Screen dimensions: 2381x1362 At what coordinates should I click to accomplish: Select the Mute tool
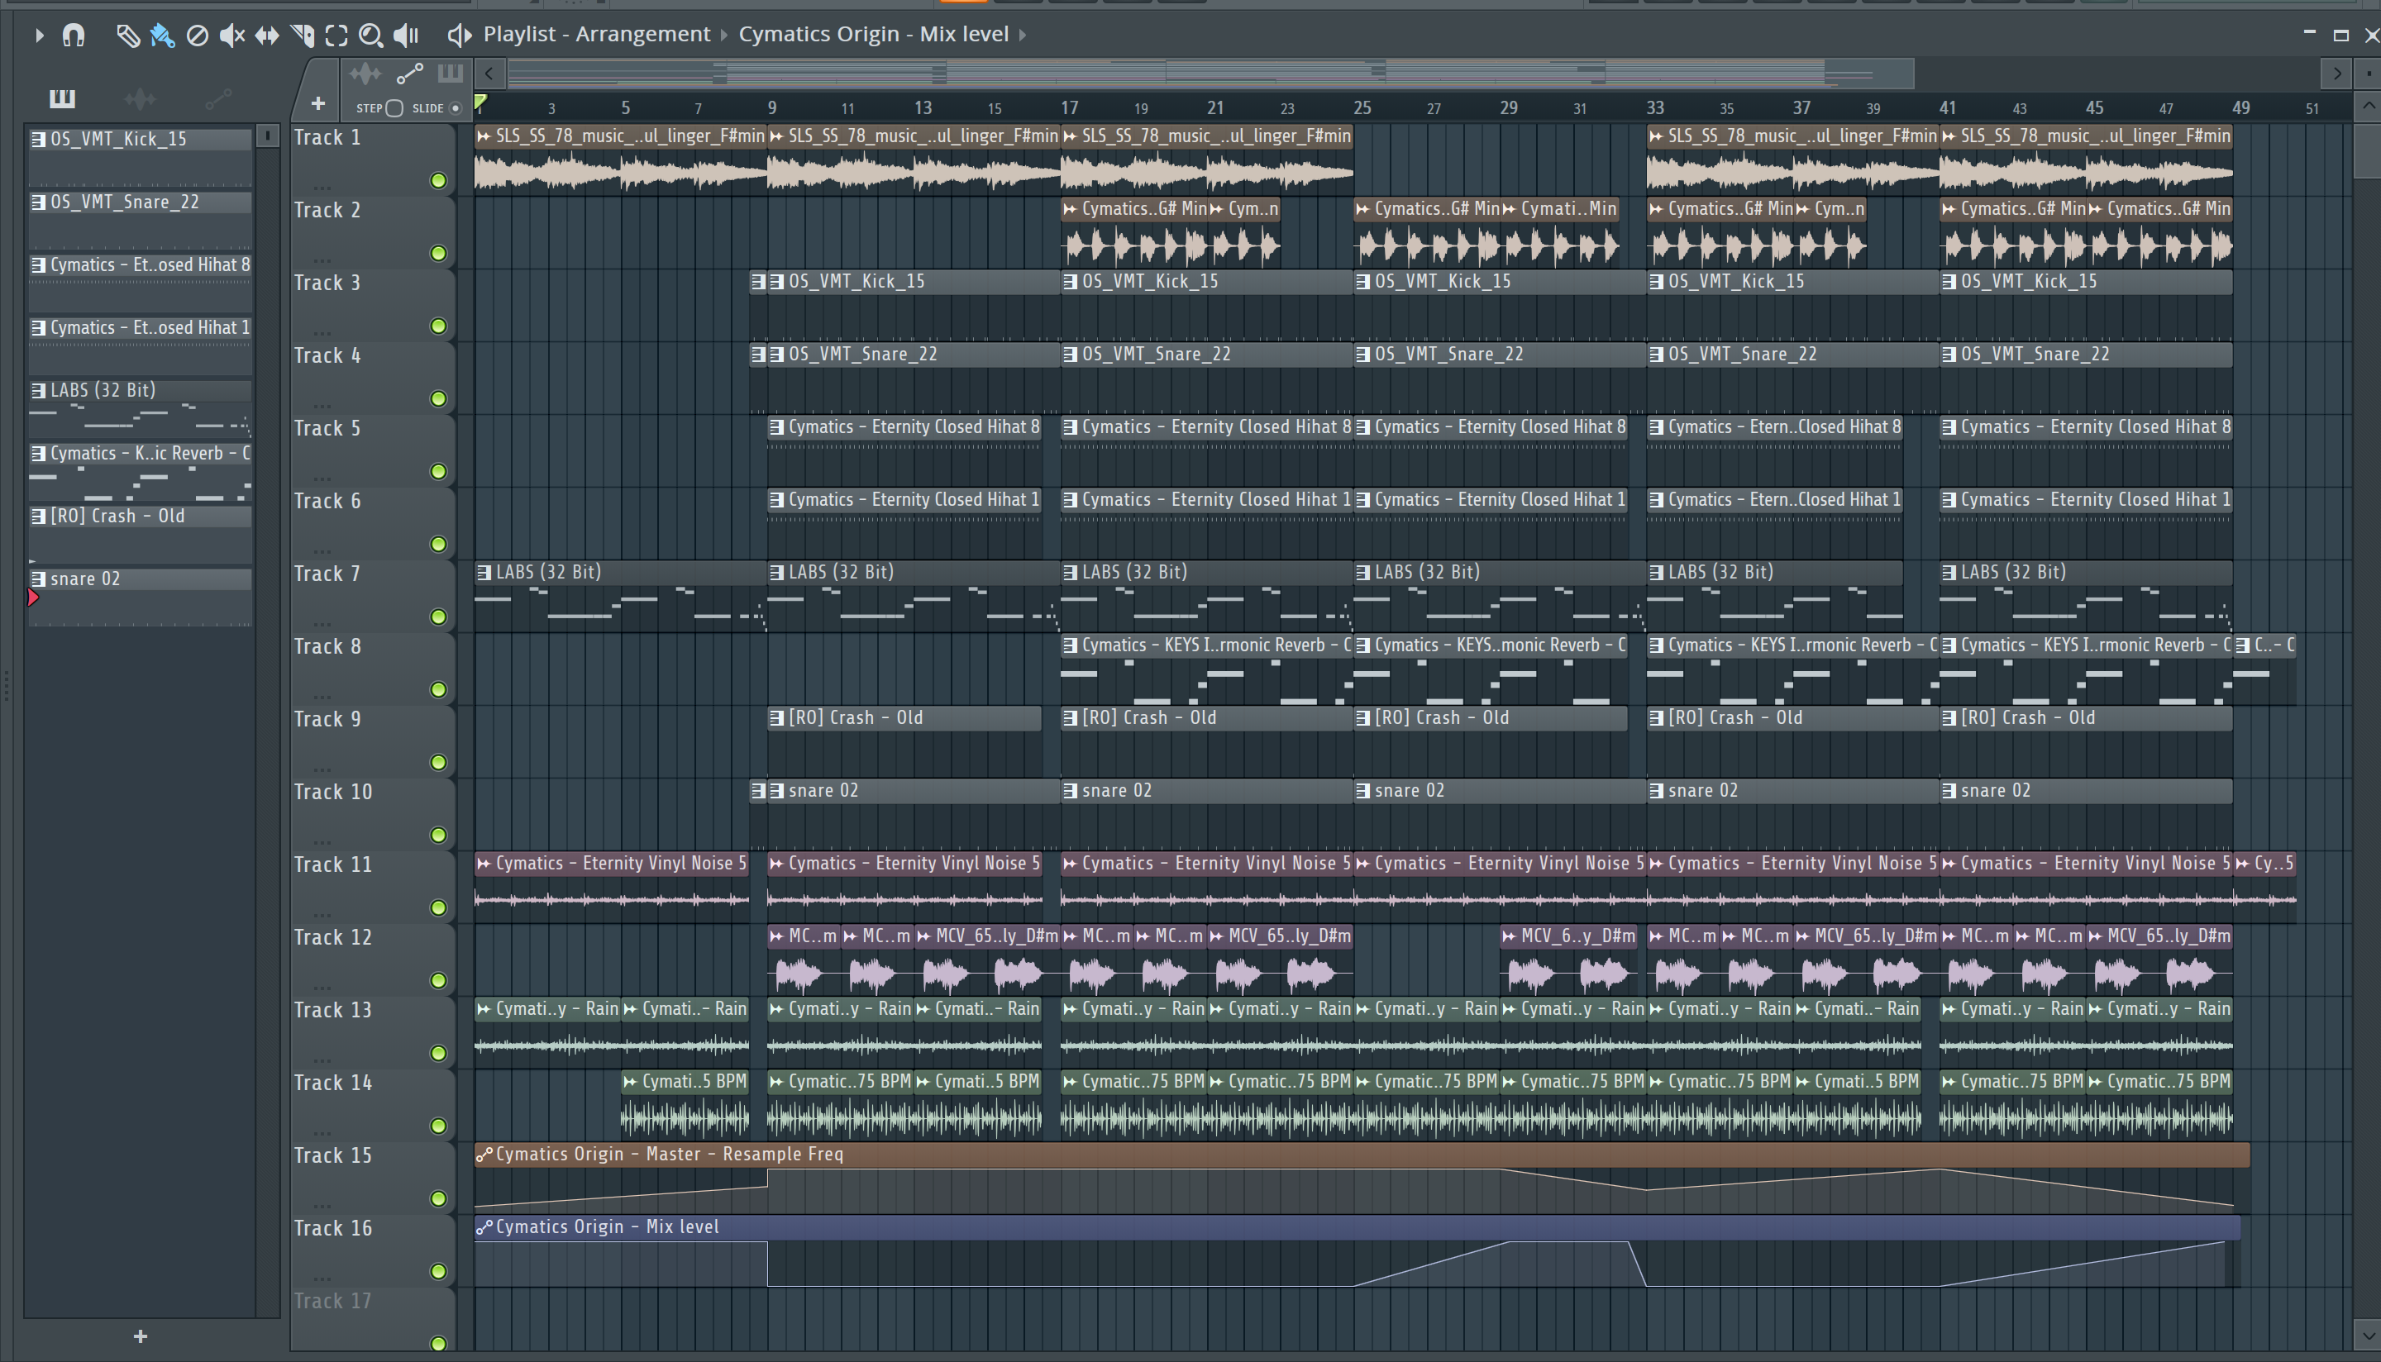[231, 35]
